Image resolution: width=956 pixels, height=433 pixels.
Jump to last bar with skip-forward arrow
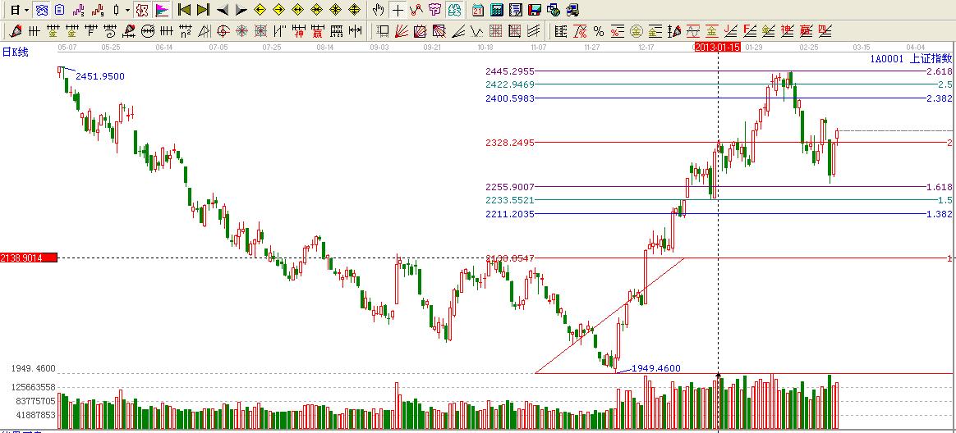click(203, 10)
